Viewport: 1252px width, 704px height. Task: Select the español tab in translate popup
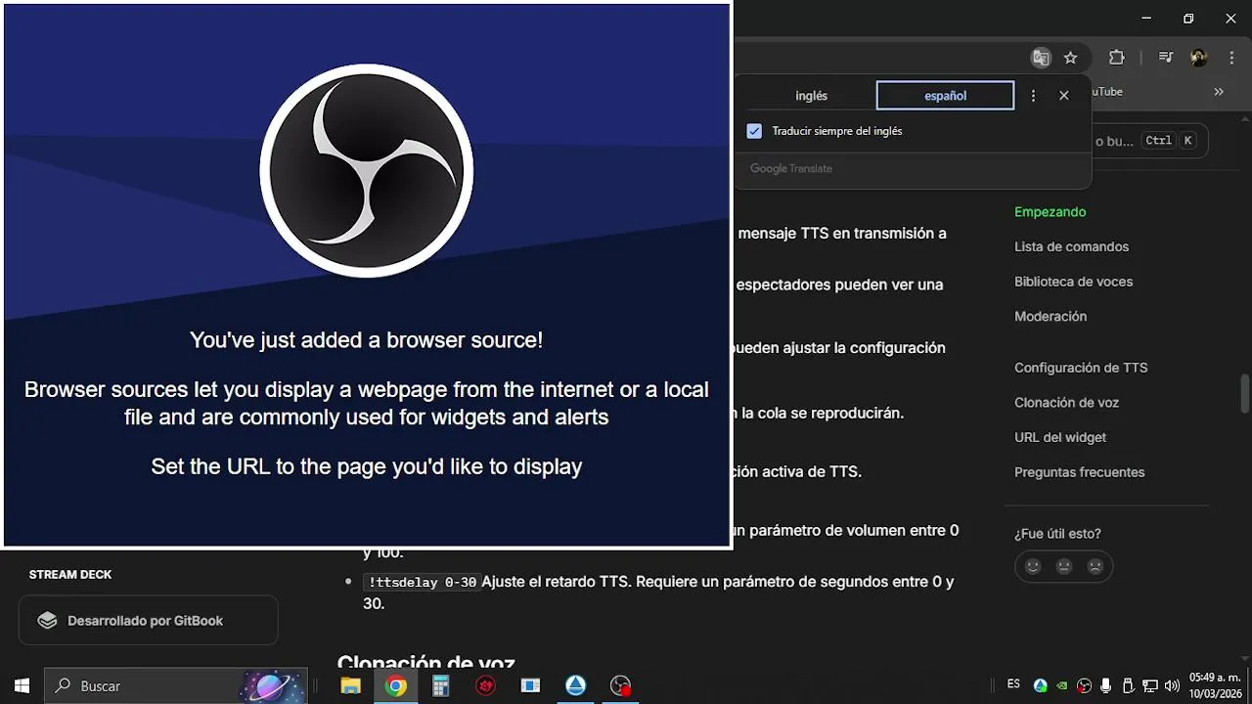pyautogui.click(x=945, y=96)
